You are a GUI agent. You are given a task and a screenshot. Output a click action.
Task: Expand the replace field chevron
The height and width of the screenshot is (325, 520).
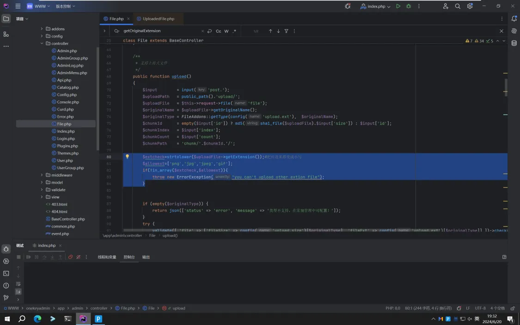point(104,31)
